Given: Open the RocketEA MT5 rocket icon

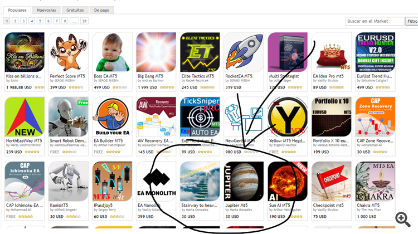Looking at the screenshot, I should 244,52.
